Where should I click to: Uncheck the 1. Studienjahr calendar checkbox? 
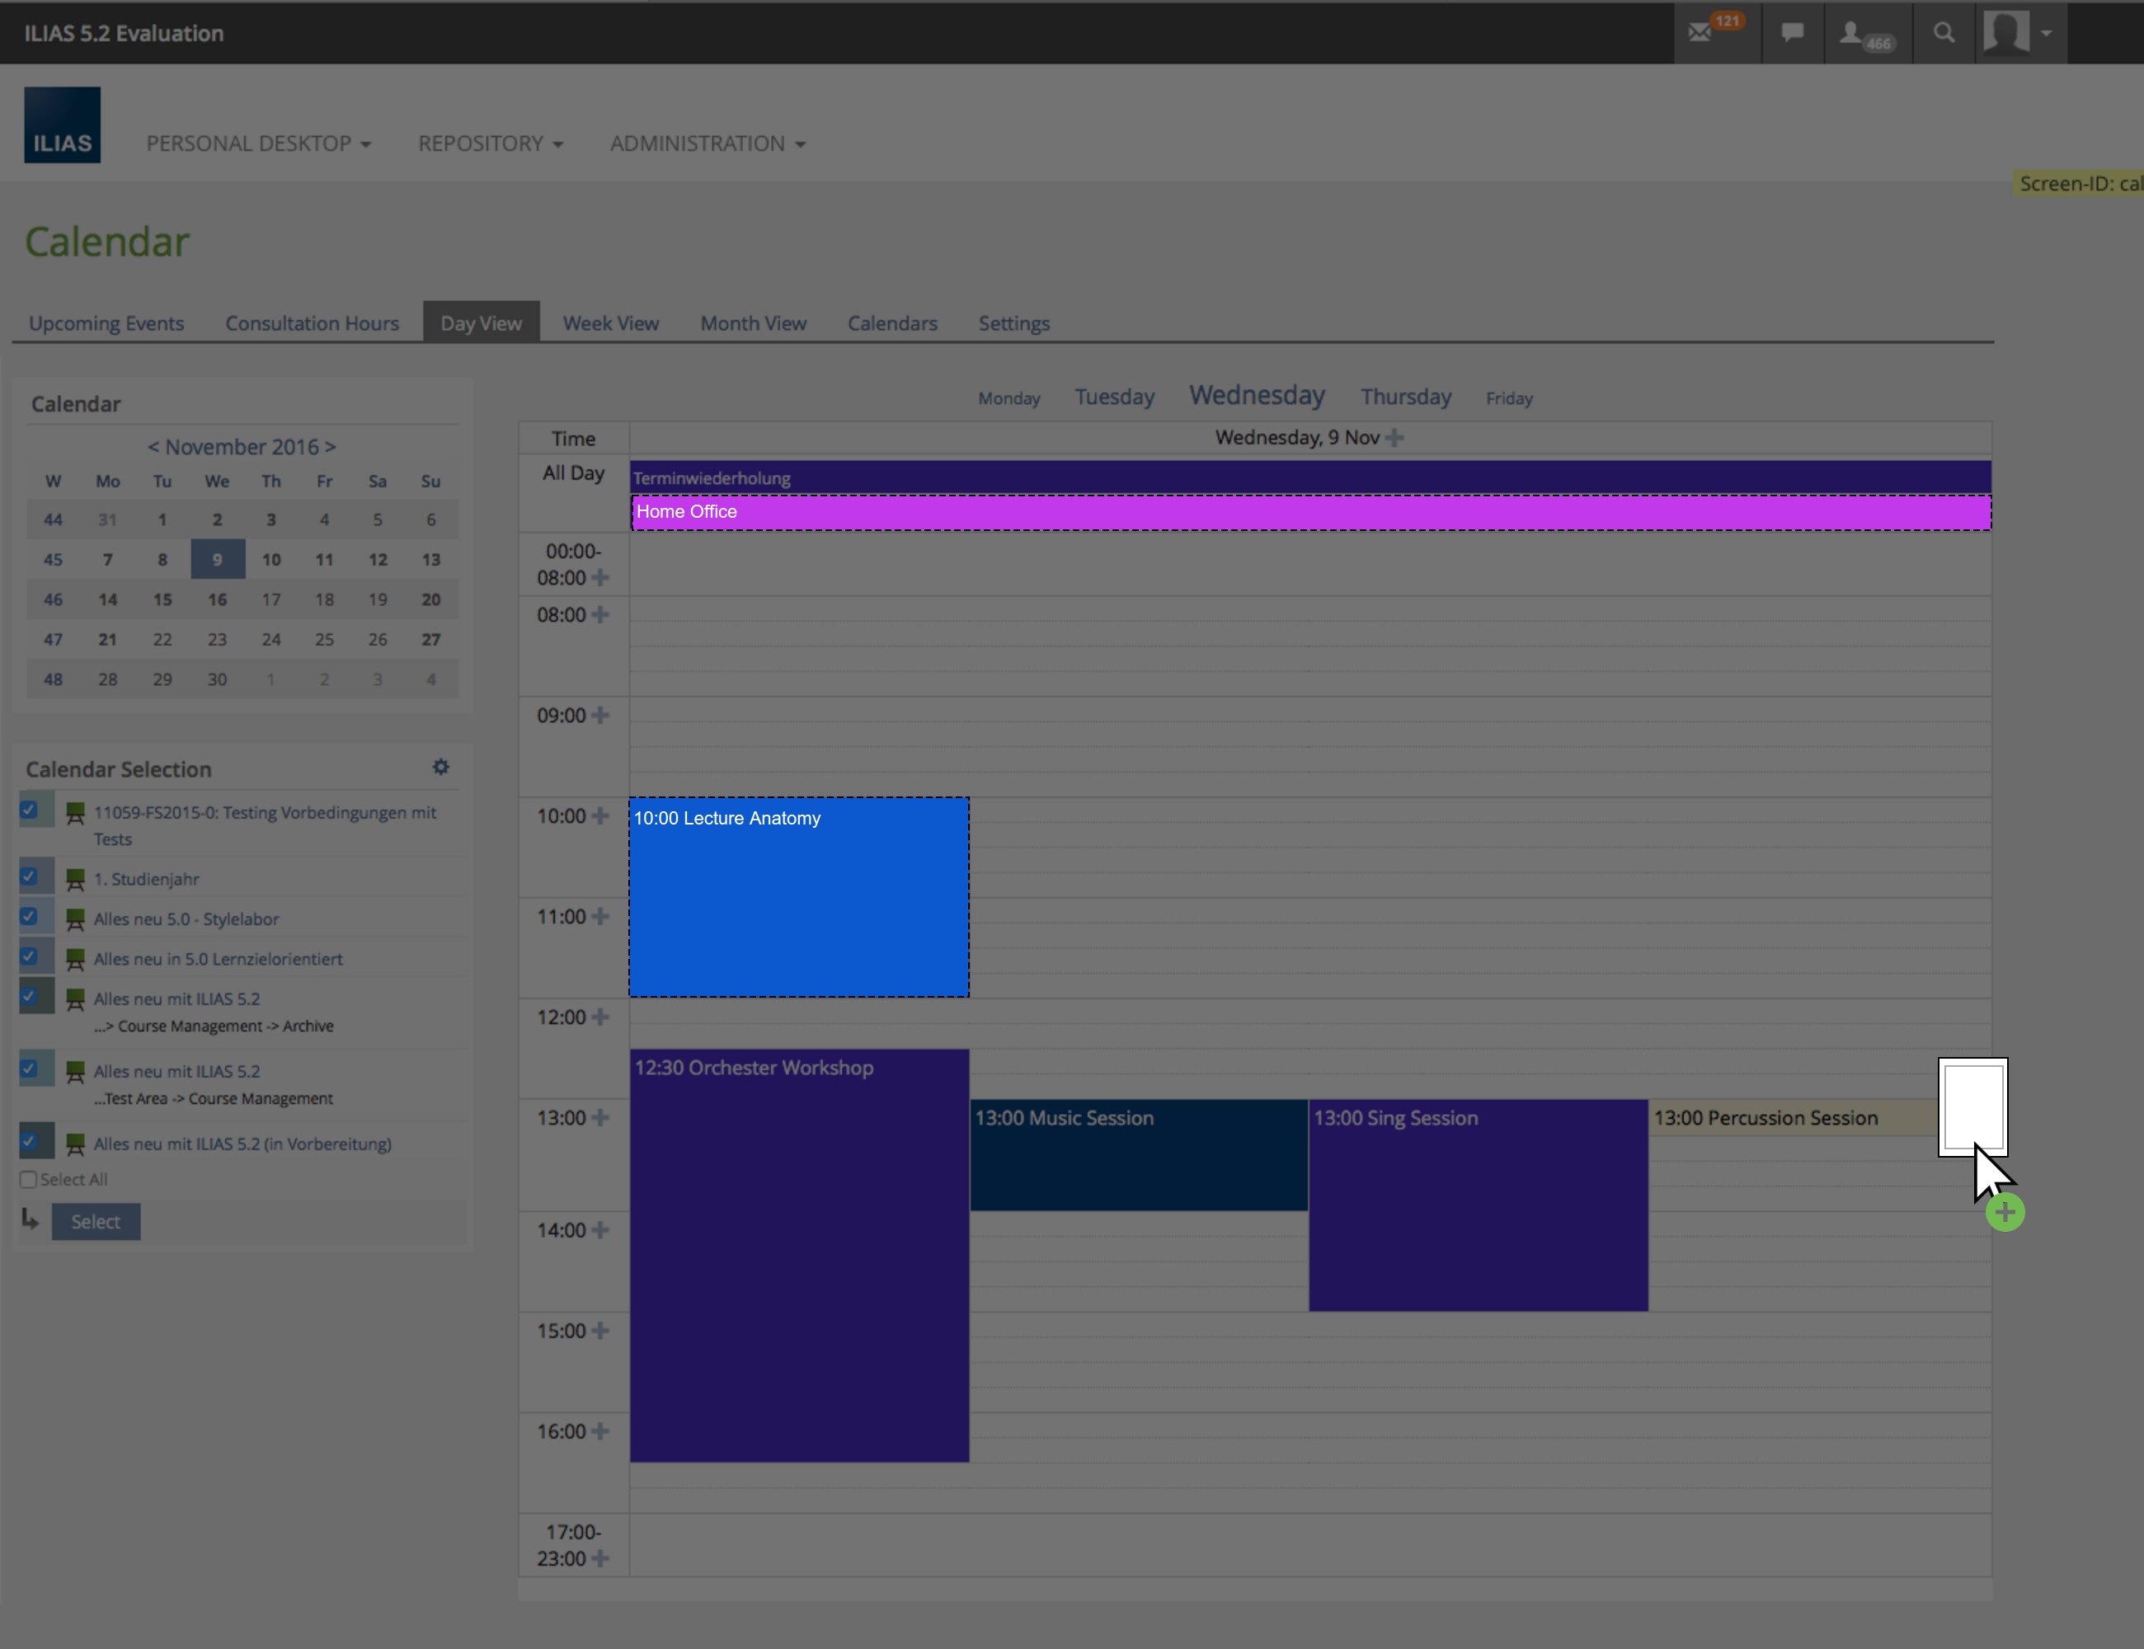[x=30, y=876]
